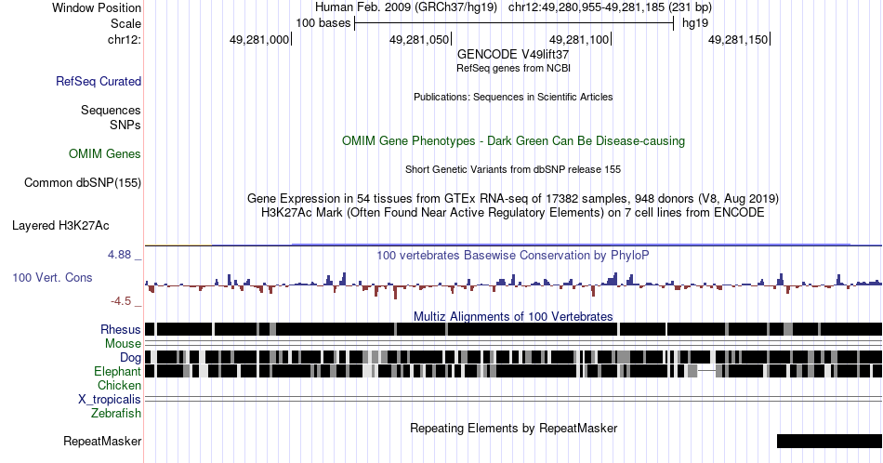The height and width of the screenshot is (463, 883).
Task: Click the RefSeq genes from NCBI title
Action: coord(514,68)
